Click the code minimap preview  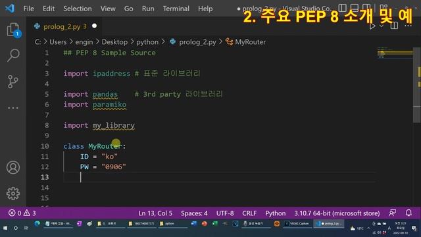(x=395, y=53)
